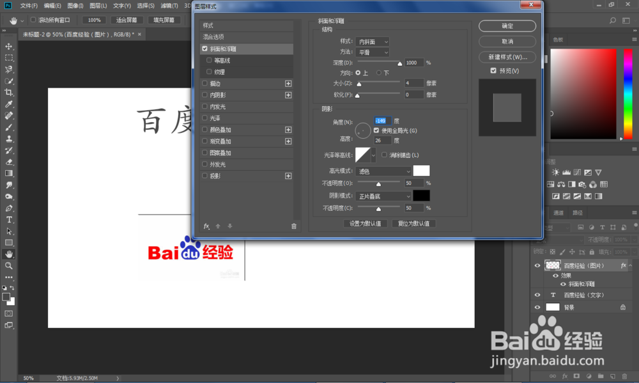Image resolution: width=639 pixels, height=383 pixels.
Task: Select the Horizontal Type tool
Action: tap(8, 219)
